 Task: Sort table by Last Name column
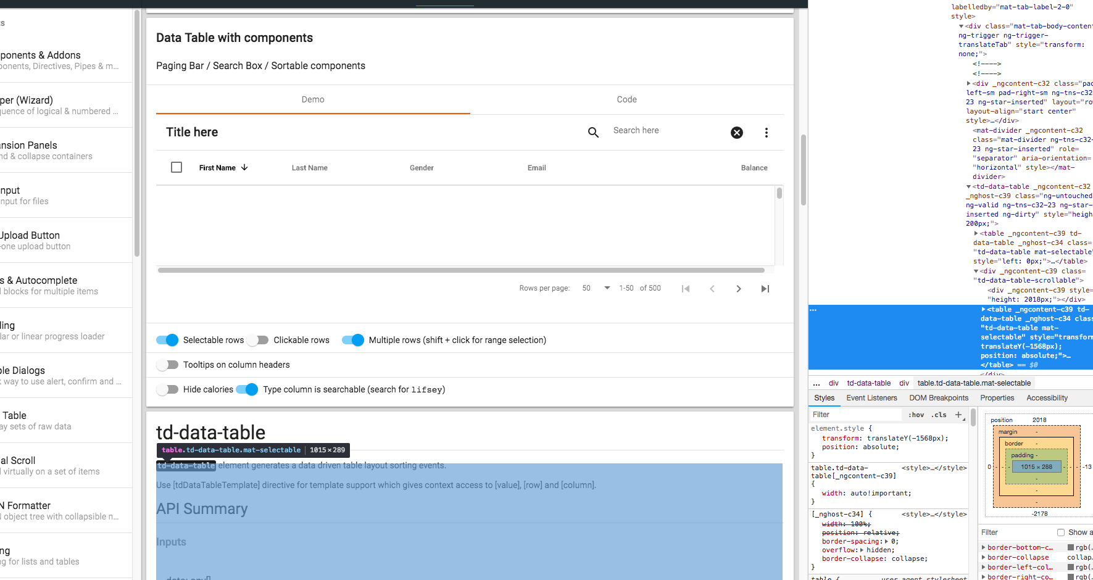tap(310, 168)
